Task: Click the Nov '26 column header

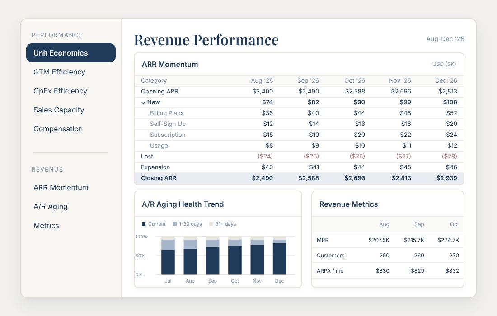Action: click(400, 80)
